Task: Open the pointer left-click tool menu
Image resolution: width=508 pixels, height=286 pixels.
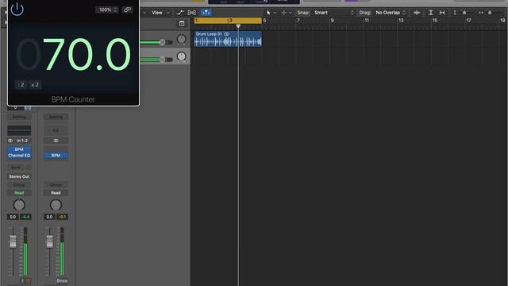Action: coord(271,13)
